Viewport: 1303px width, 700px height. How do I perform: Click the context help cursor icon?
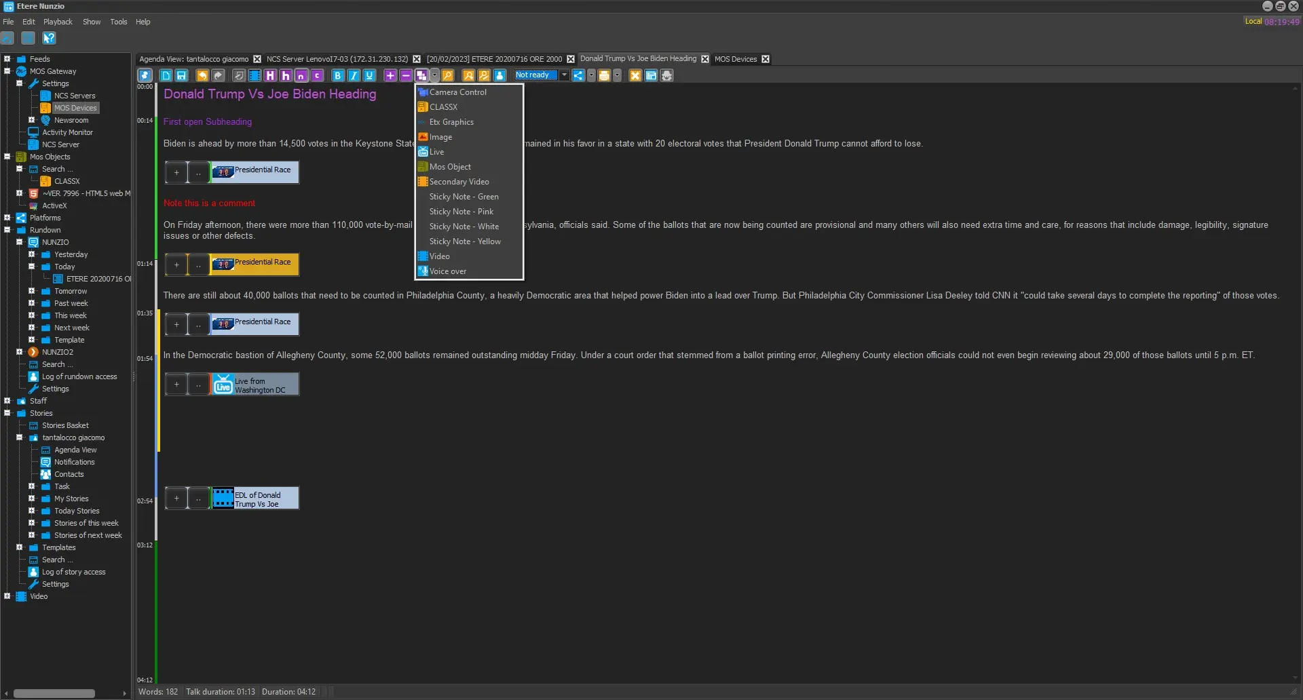[49, 38]
